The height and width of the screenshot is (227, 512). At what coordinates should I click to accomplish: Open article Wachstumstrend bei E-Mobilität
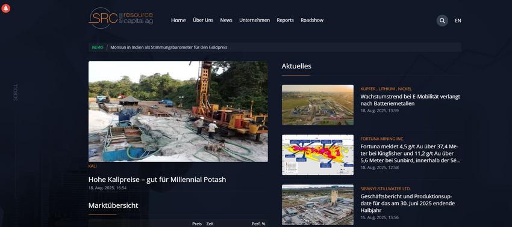pos(410,100)
